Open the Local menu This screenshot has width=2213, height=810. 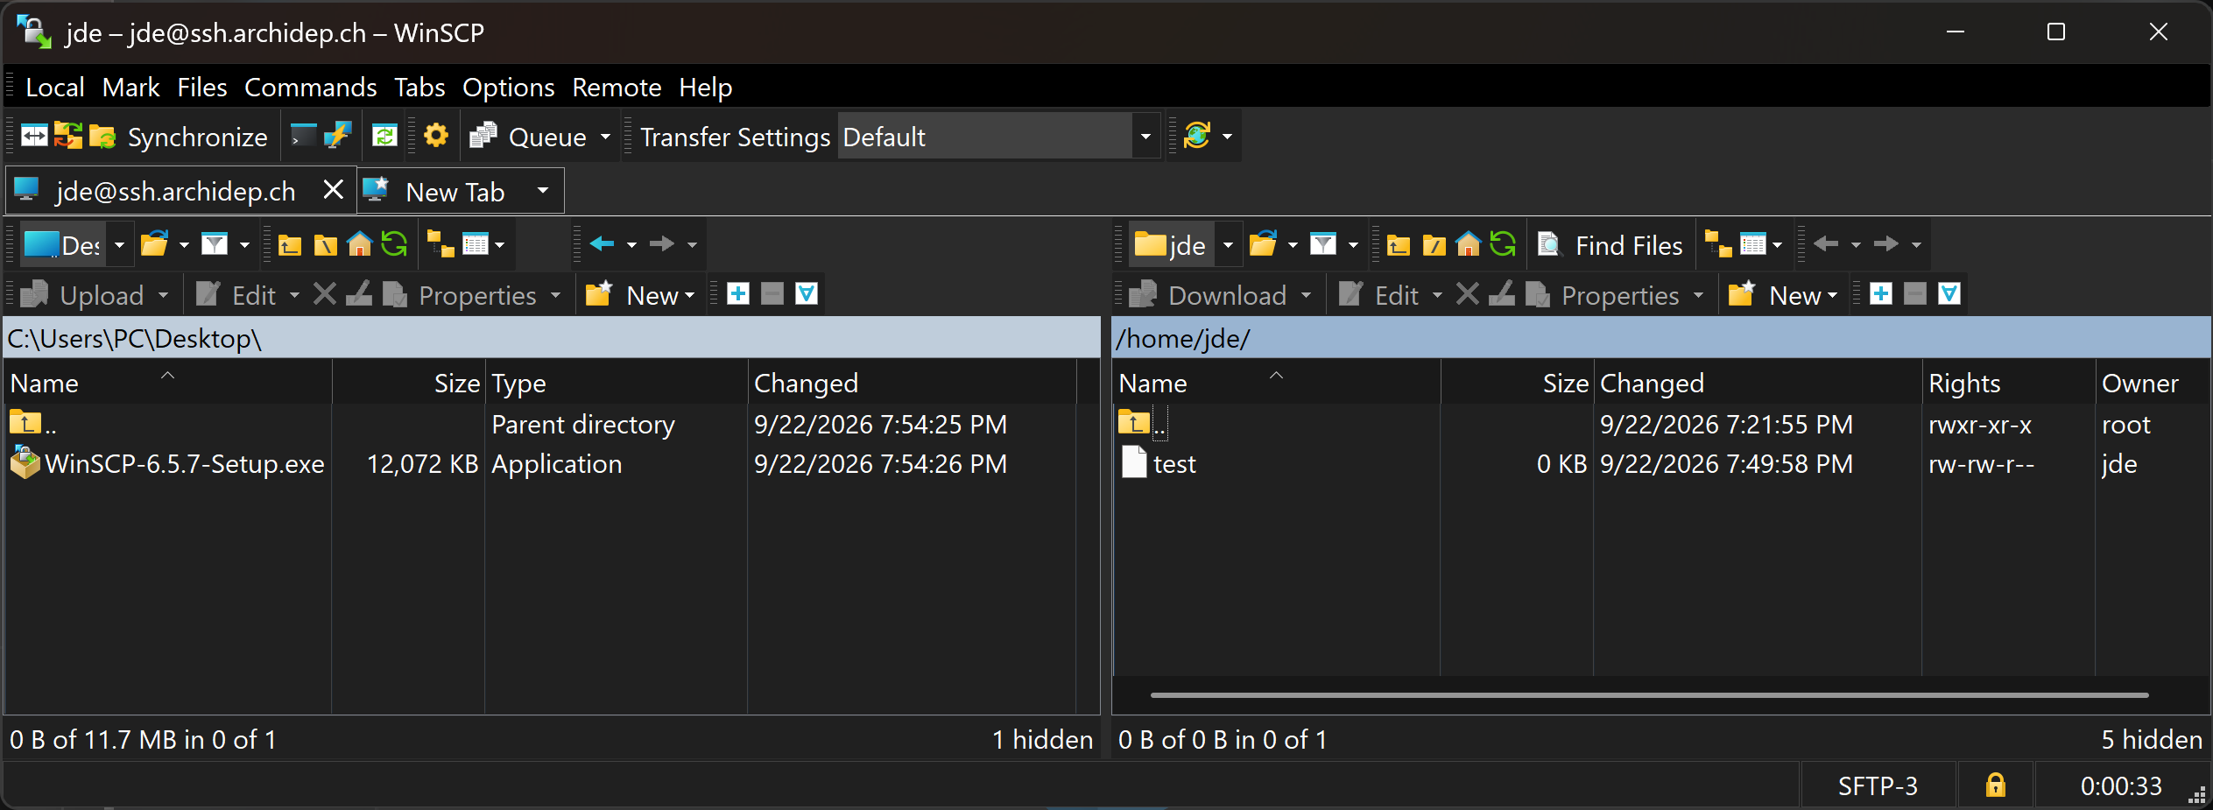point(55,88)
